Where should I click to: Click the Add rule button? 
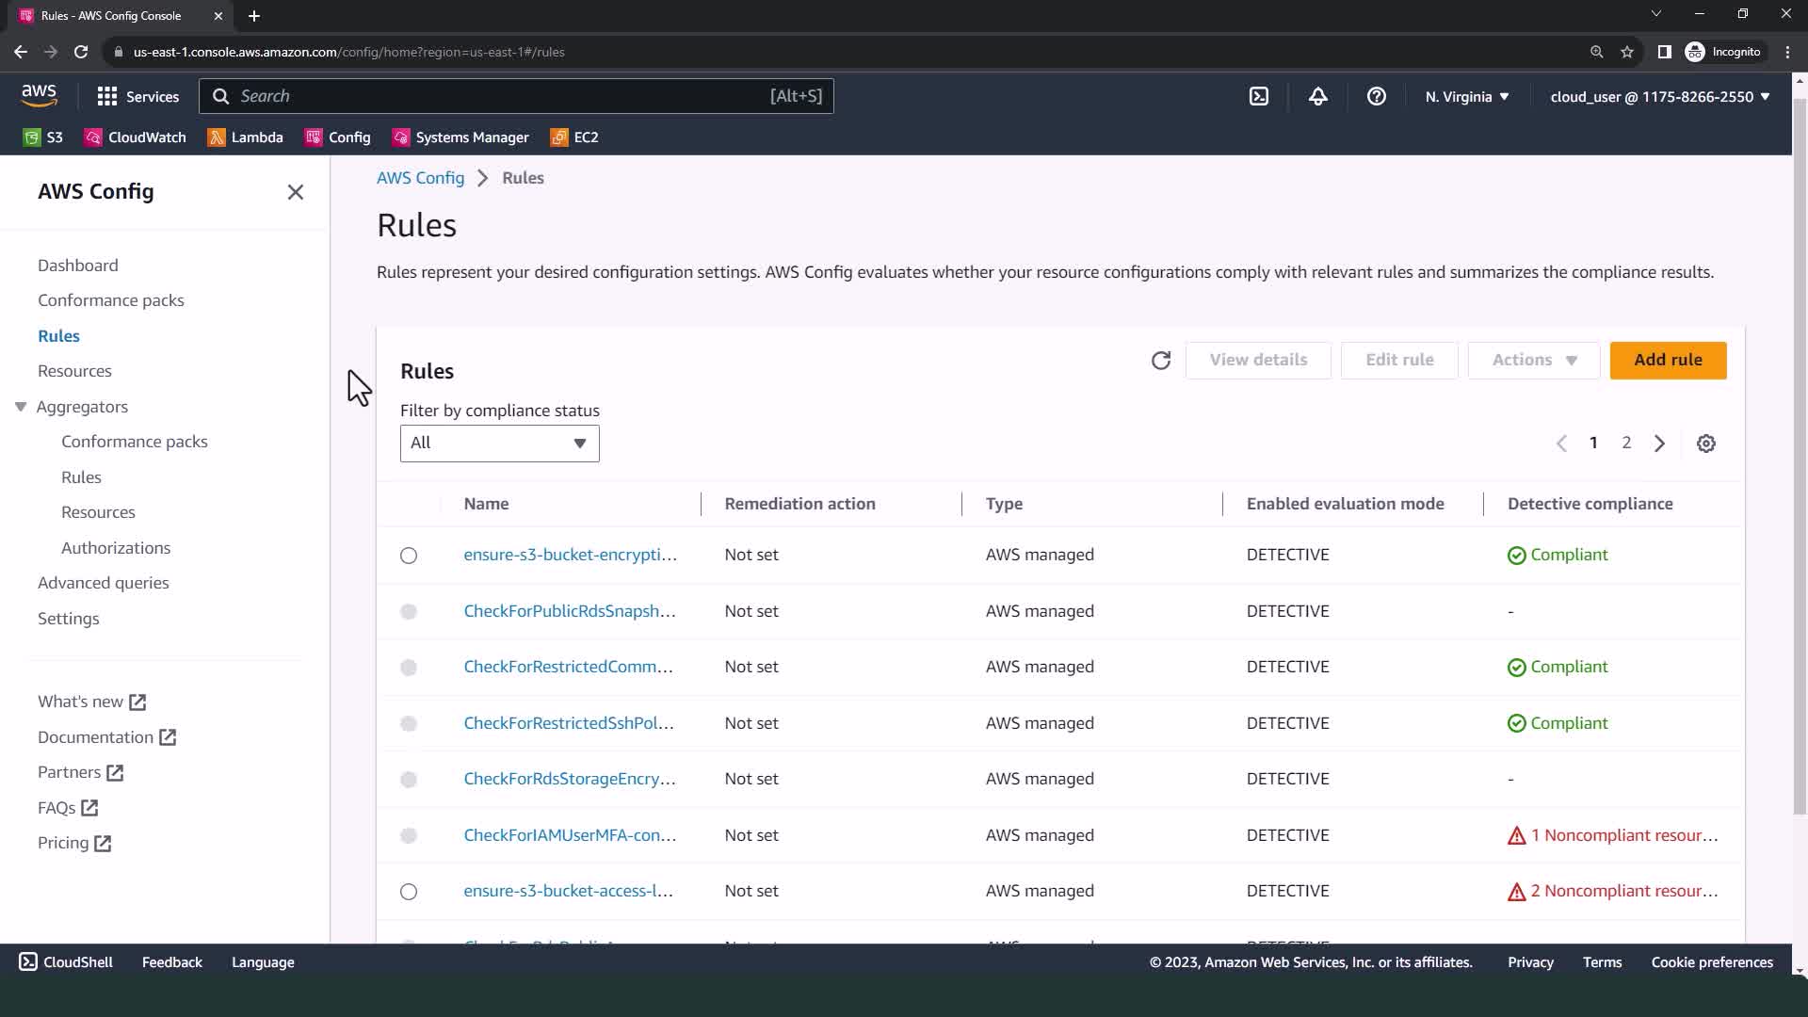pos(1667,361)
